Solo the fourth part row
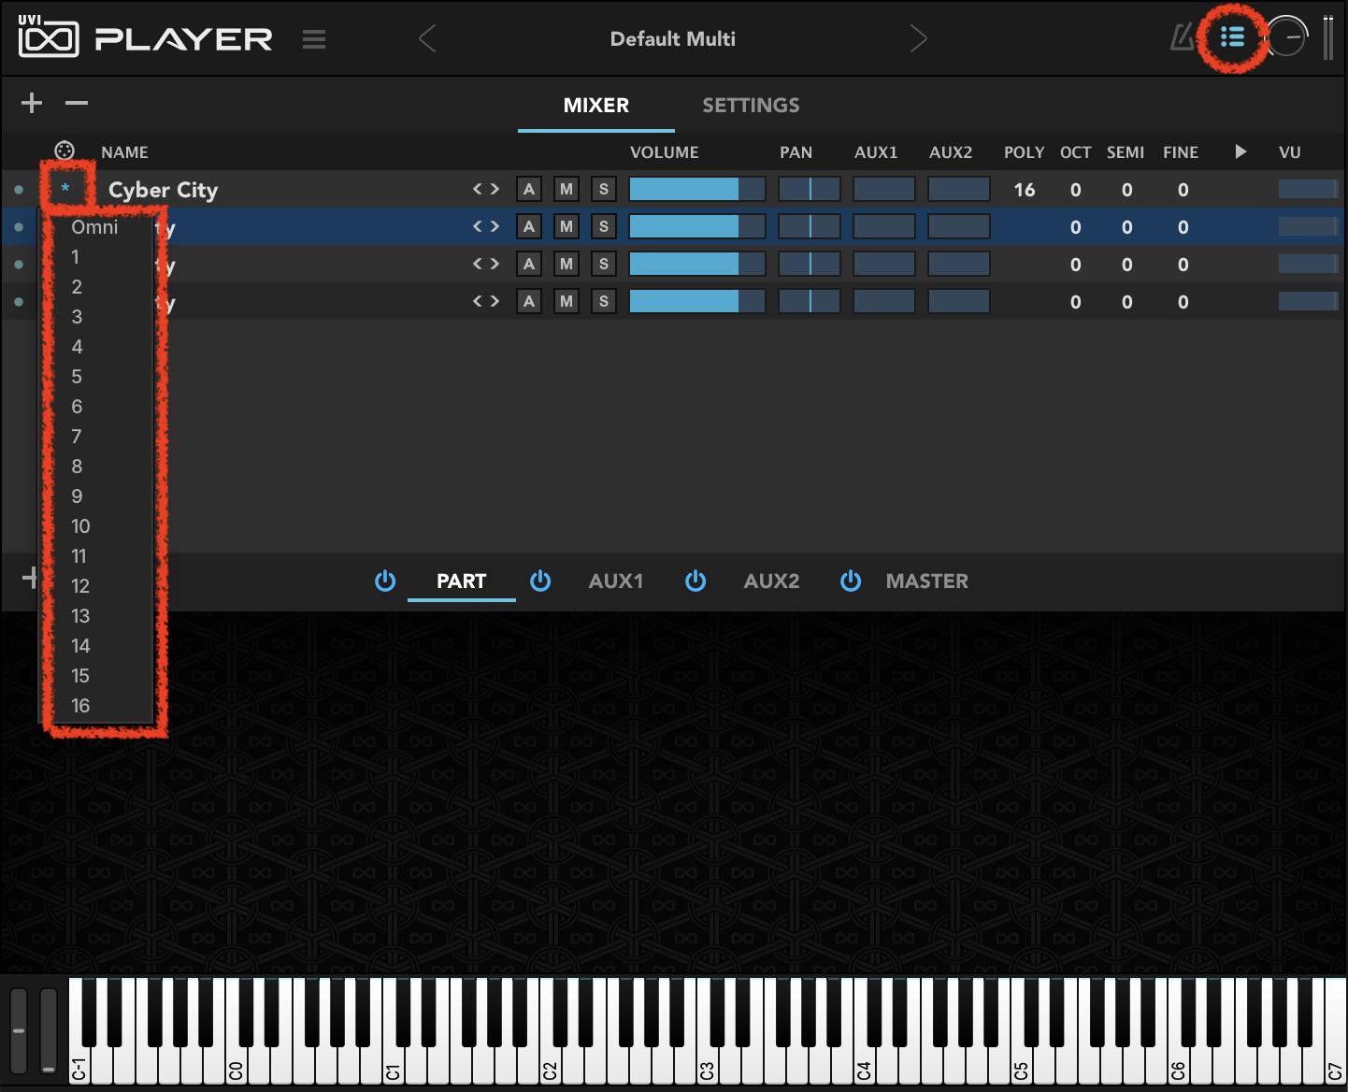Screen dimensions: 1348x1092 (x=604, y=301)
